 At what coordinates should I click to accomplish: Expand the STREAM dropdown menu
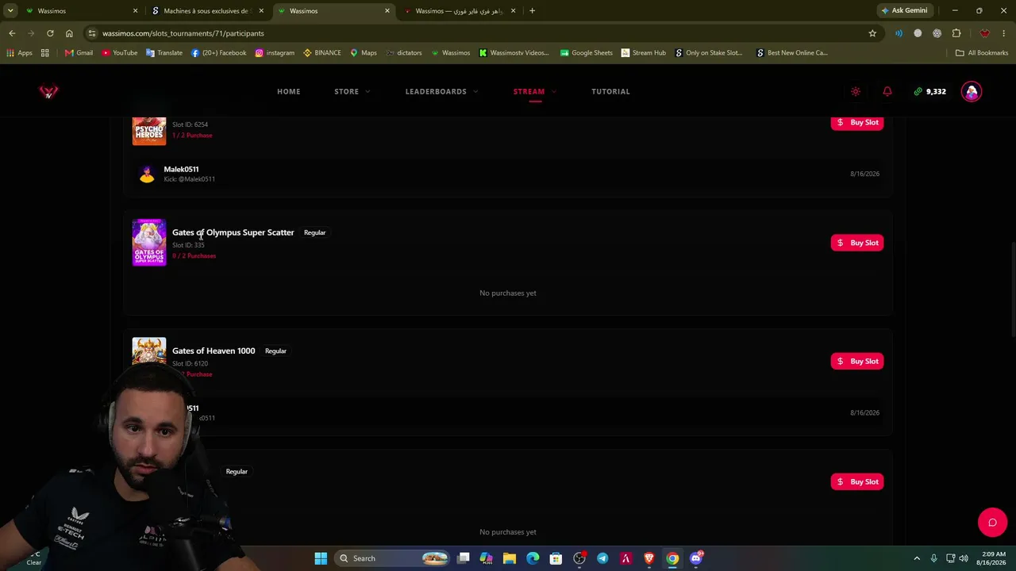pyautogui.click(x=534, y=91)
